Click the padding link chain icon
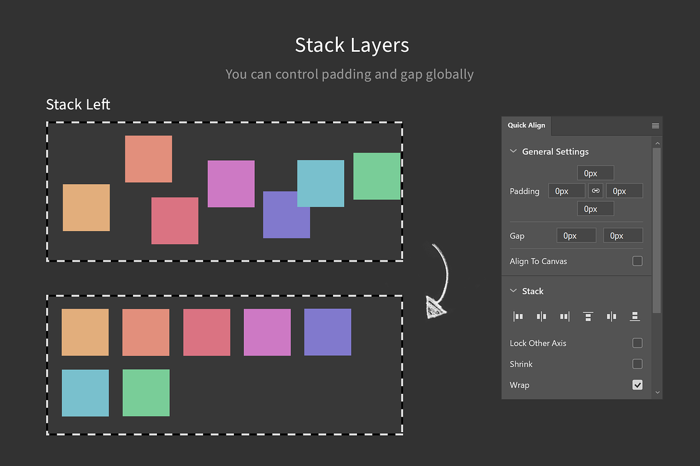Viewport: 700px width, 466px height. click(596, 190)
